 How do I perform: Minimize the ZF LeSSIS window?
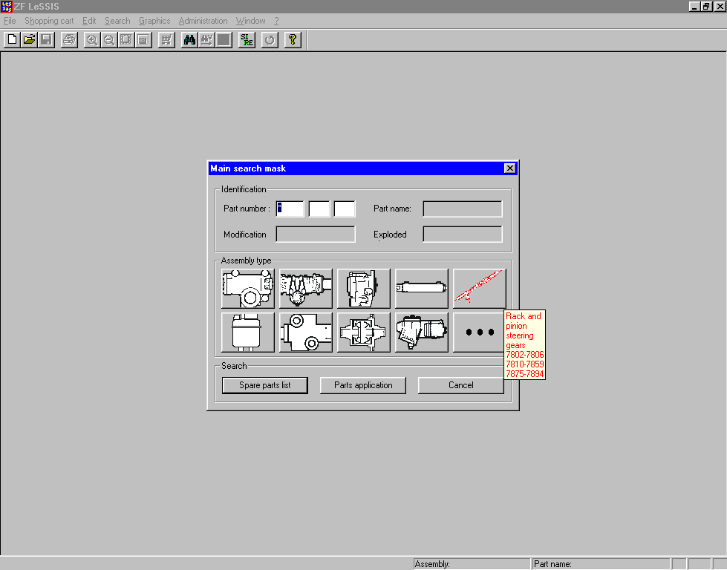pos(694,7)
